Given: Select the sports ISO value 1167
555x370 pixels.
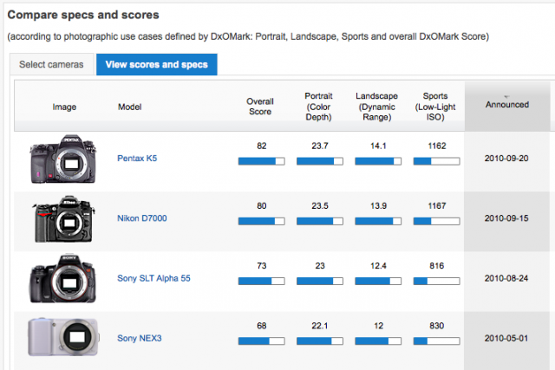Looking at the screenshot, I should pyautogui.click(x=437, y=206).
